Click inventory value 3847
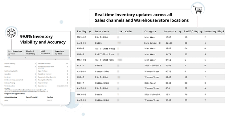 (168, 49)
